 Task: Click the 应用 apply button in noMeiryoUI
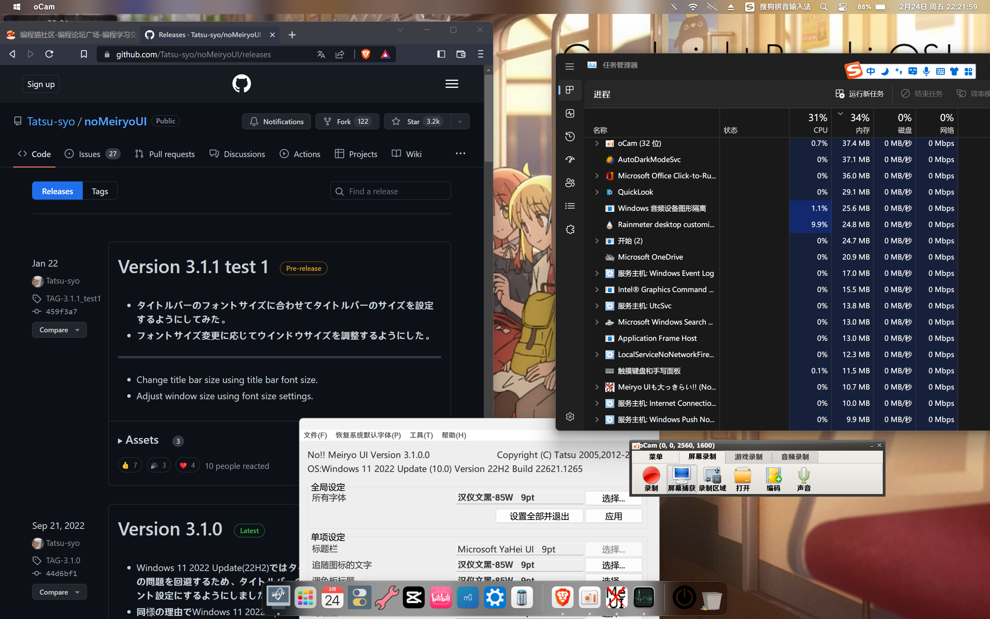(613, 516)
